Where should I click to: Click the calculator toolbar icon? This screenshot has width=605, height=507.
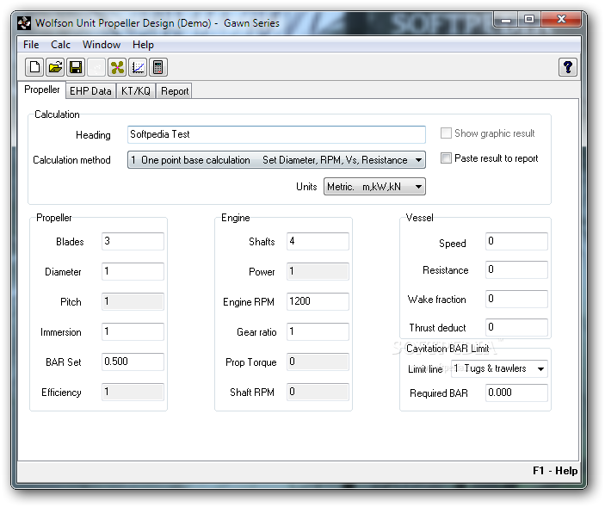(157, 67)
